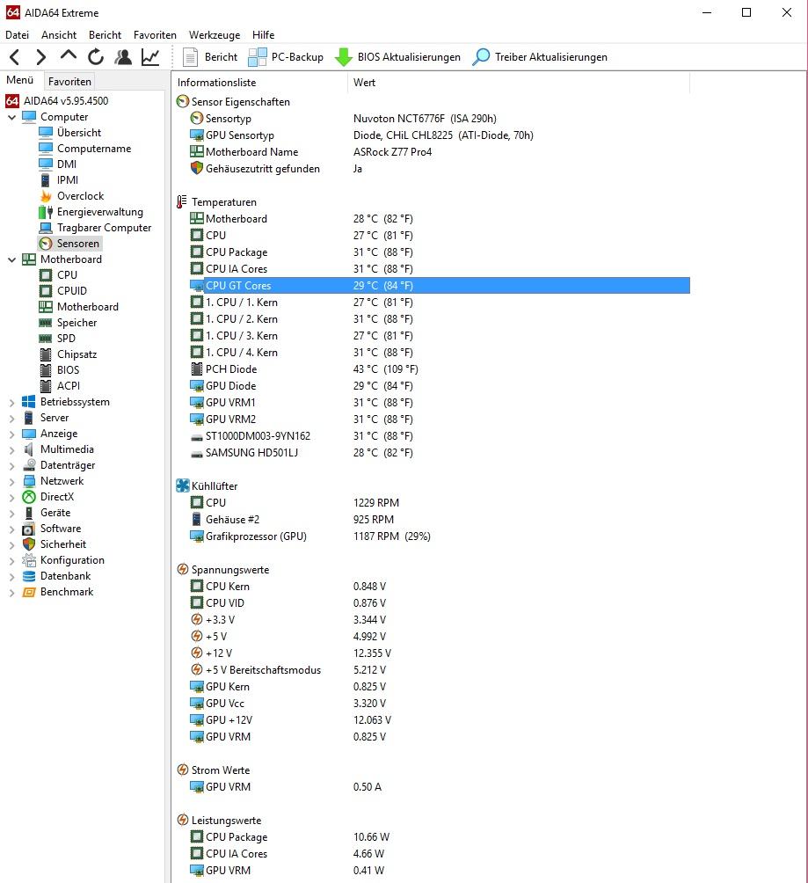Expand the DirectX node
Image resolution: width=808 pixels, height=883 pixels.
11,497
